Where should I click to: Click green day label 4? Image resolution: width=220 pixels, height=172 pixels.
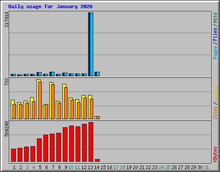(x=34, y=167)
